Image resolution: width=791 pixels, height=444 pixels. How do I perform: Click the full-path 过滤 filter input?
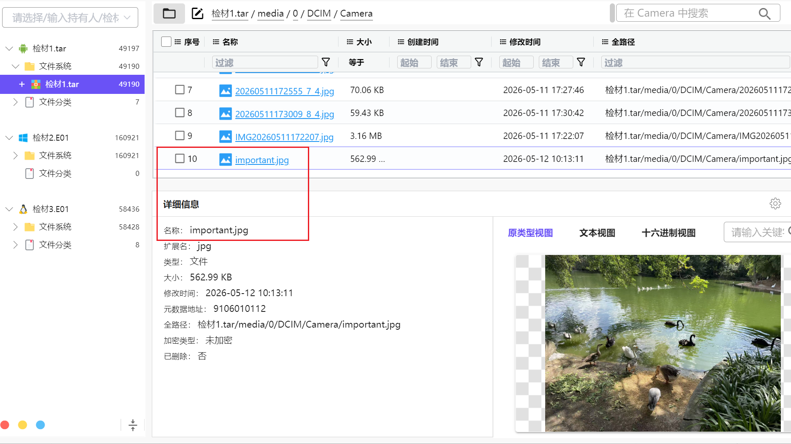click(695, 62)
